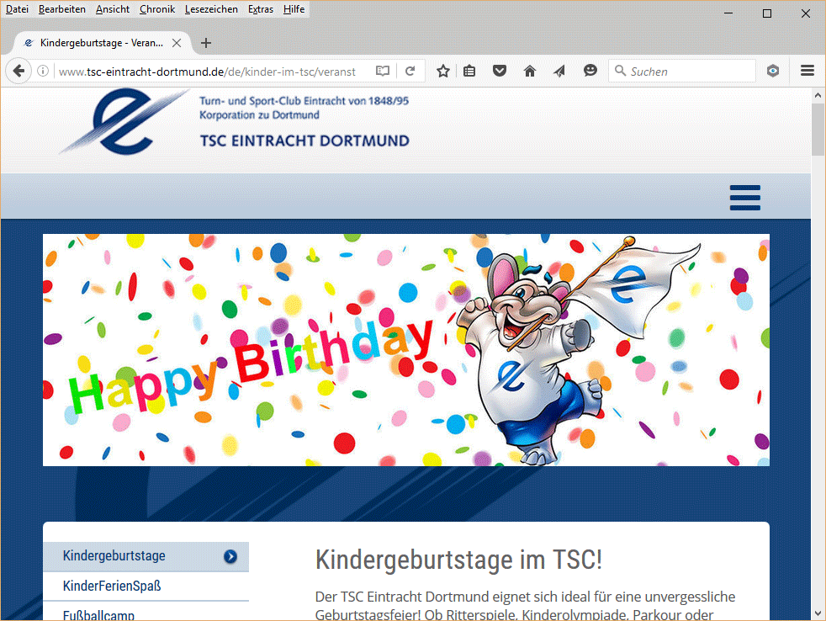The image size is (826, 621).
Task: Go to browser home page
Action: (529, 71)
